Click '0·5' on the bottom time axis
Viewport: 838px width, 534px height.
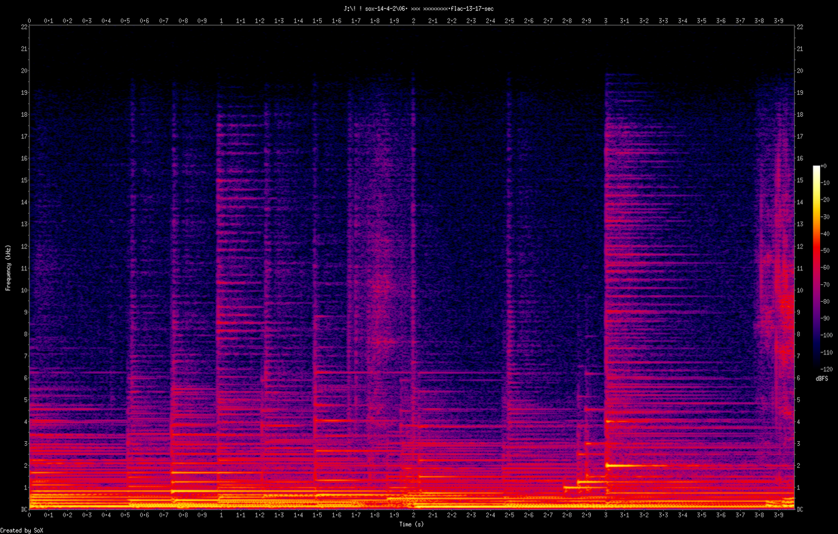click(126, 516)
